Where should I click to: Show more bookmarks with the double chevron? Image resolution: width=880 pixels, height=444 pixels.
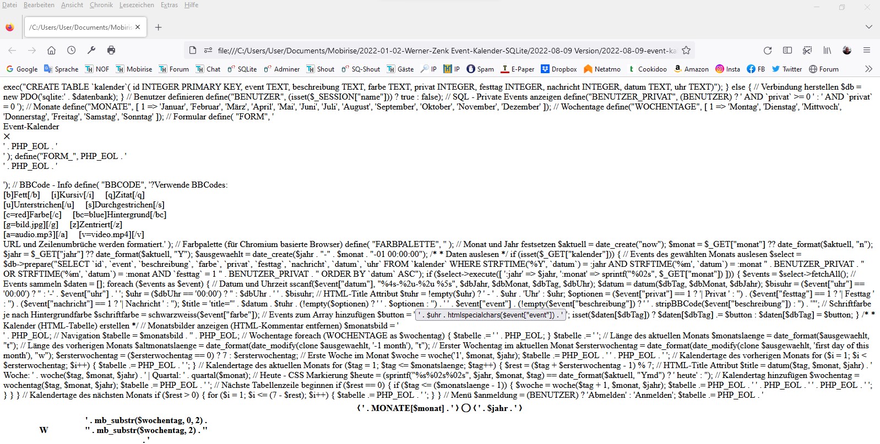869,69
